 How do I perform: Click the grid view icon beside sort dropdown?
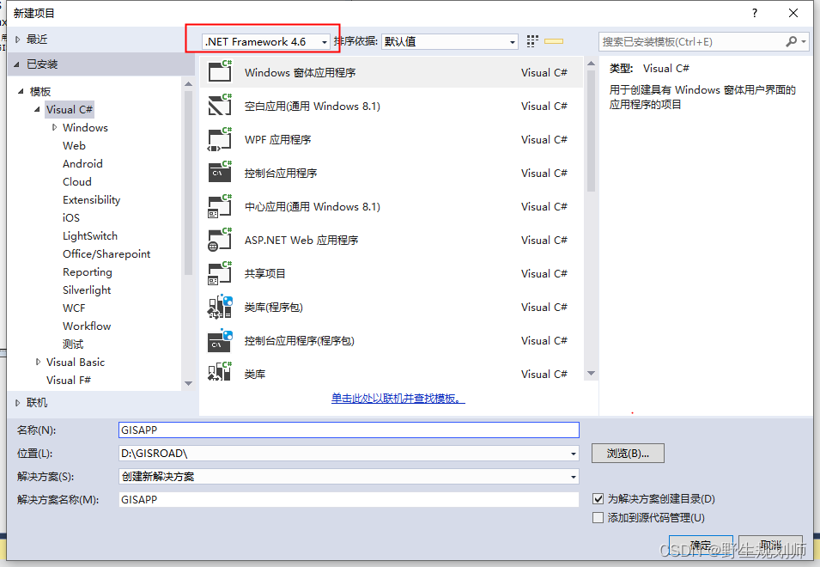(531, 40)
